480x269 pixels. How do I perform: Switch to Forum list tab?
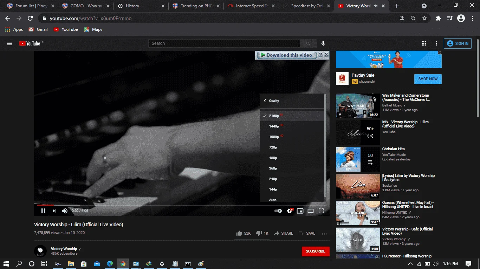pos(31,6)
